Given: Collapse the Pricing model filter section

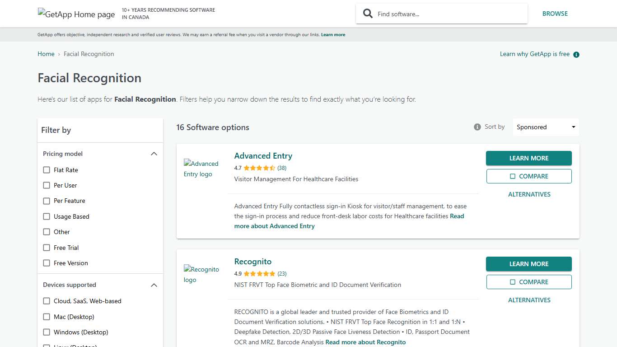Looking at the screenshot, I should pyautogui.click(x=154, y=154).
